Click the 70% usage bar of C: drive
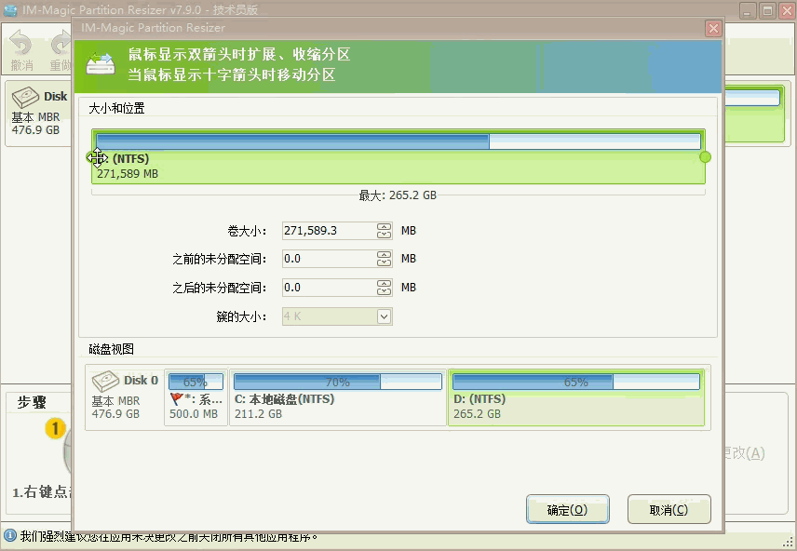The image size is (797, 551). (x=338, y=382)
